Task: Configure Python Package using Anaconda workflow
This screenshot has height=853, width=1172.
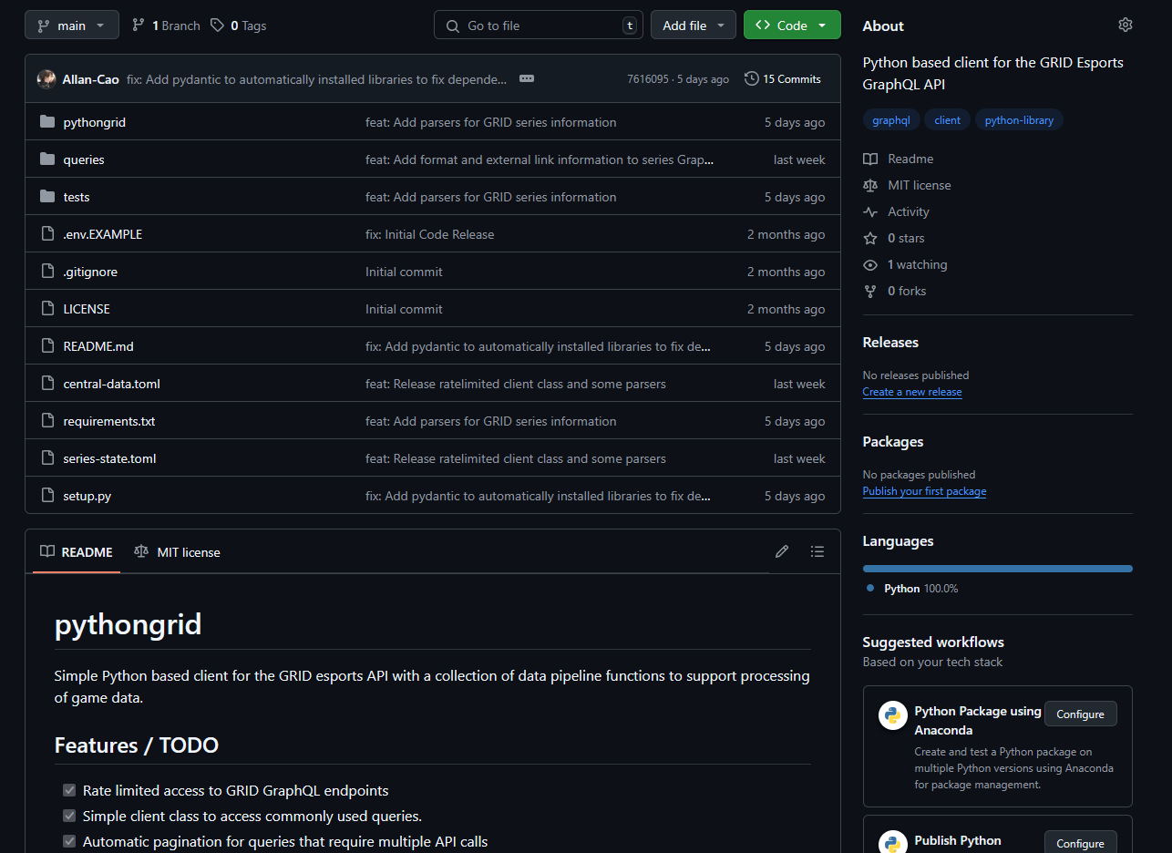Action: (1080, 714)
